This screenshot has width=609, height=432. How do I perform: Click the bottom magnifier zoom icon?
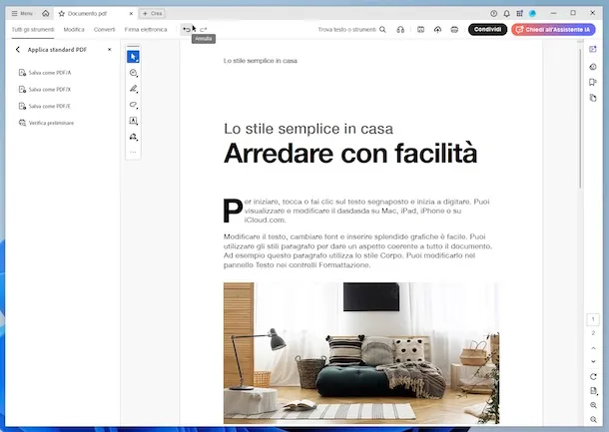point(593,420)
